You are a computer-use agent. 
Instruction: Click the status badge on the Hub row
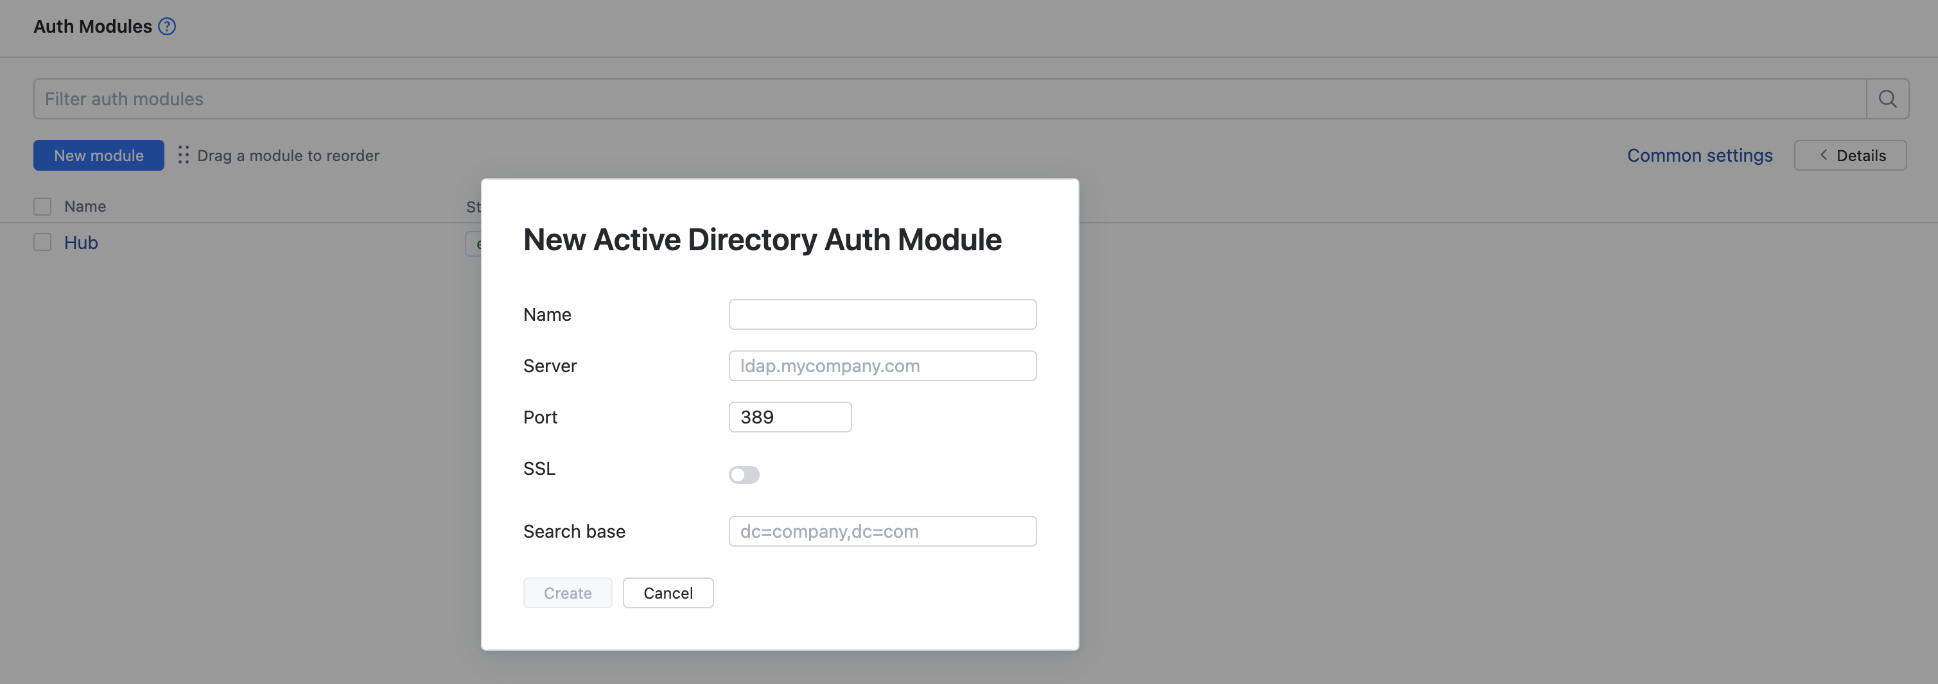(x=479, y=243)
